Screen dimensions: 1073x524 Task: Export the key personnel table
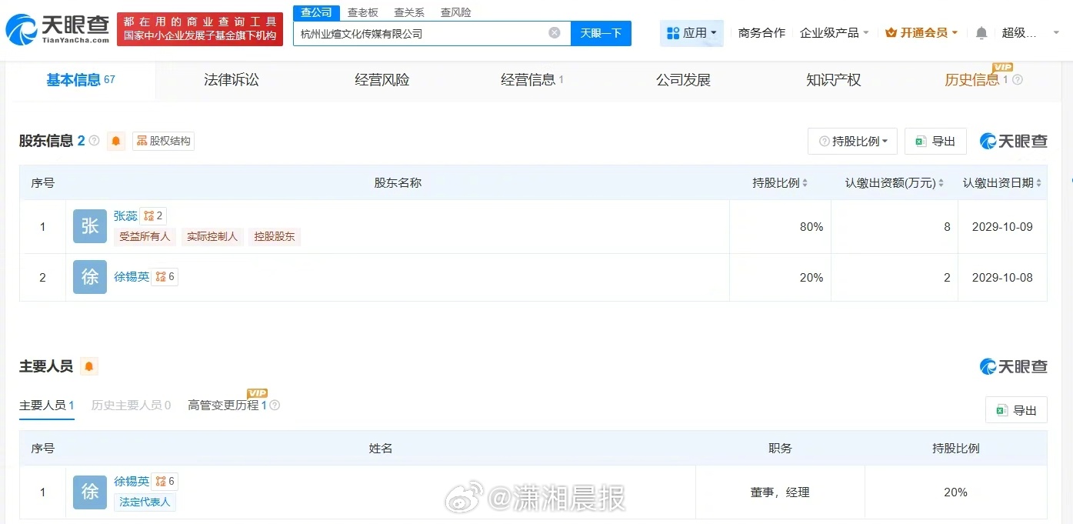click(x=1016, y=410)
